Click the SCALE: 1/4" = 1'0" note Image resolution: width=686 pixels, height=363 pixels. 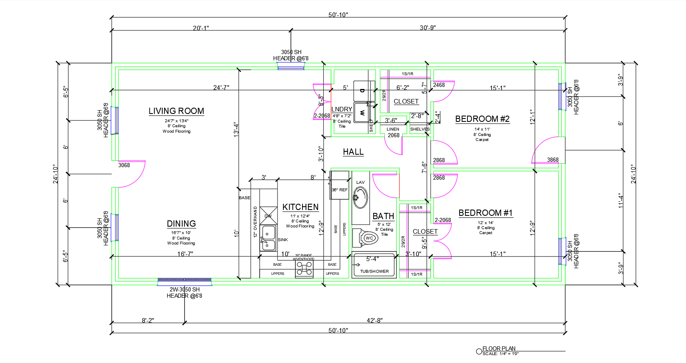[501, 354]
